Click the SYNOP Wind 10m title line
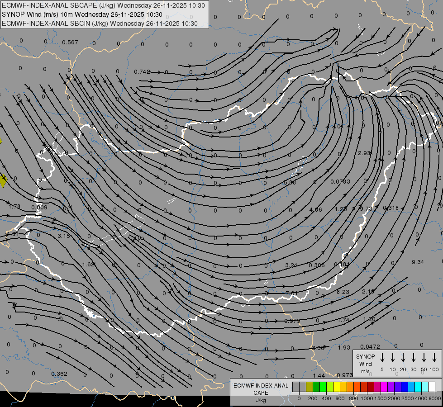The image size is (443, 407). (x=82, y=14)
